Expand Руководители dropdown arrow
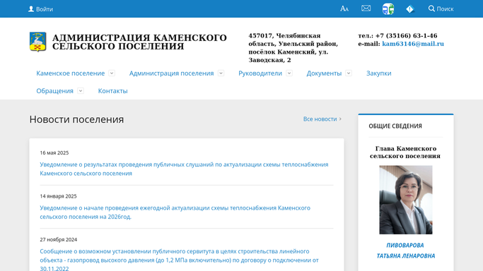483x271 pixels. (289, 73)
